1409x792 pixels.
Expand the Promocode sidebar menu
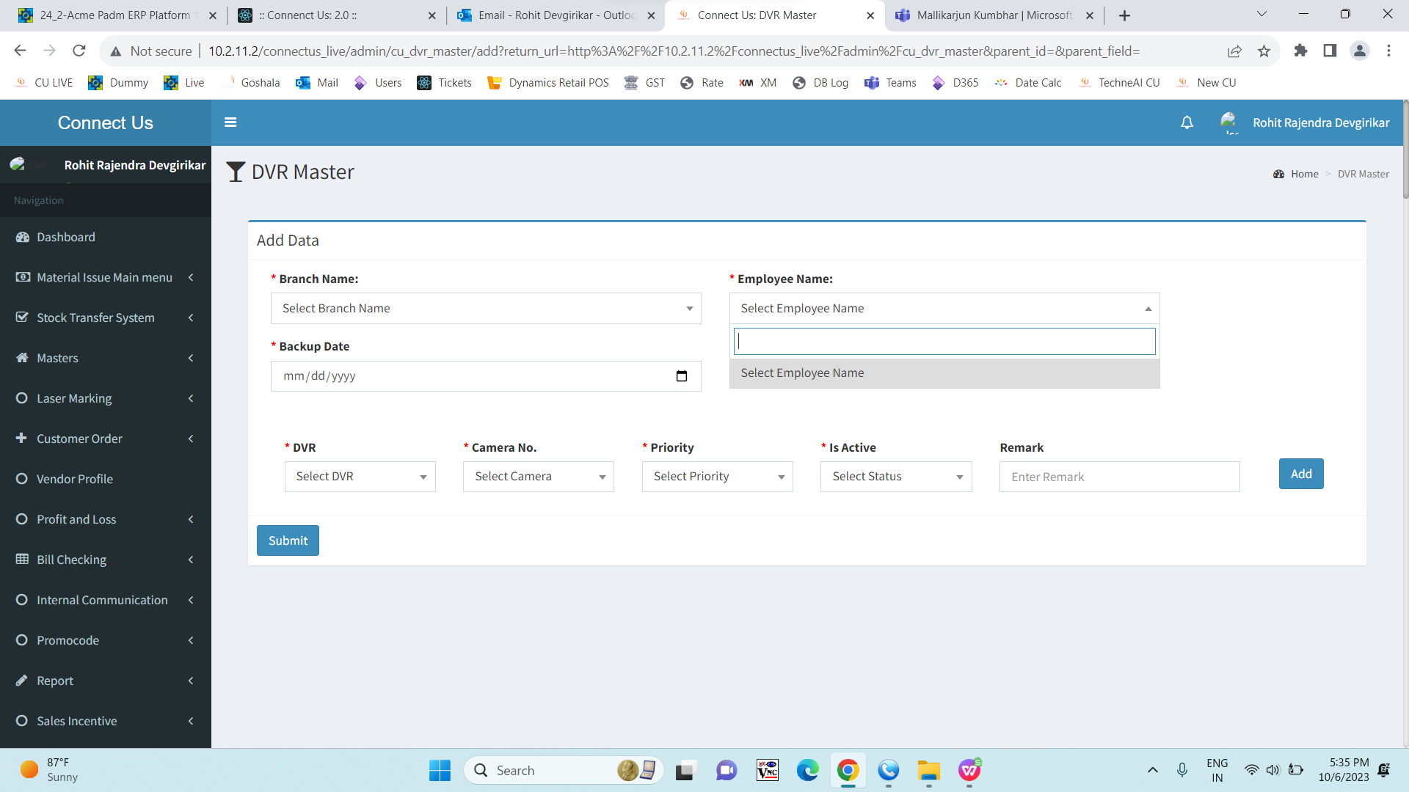point(106,640)
